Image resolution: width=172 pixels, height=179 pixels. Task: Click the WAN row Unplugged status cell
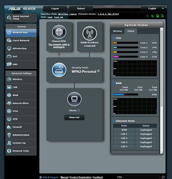(x=146, y=130)
